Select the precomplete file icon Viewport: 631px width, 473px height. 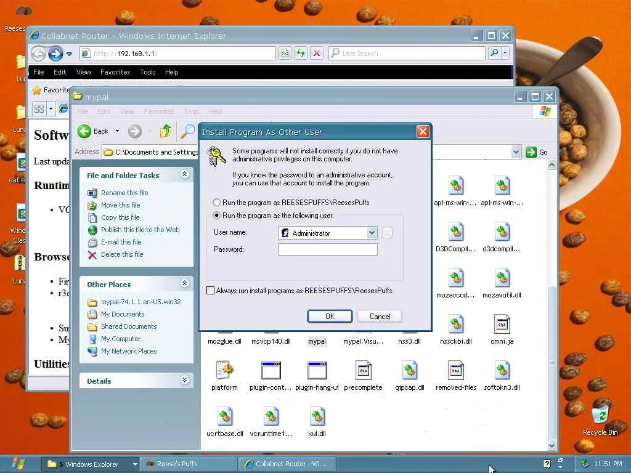(x=363, y=370)
